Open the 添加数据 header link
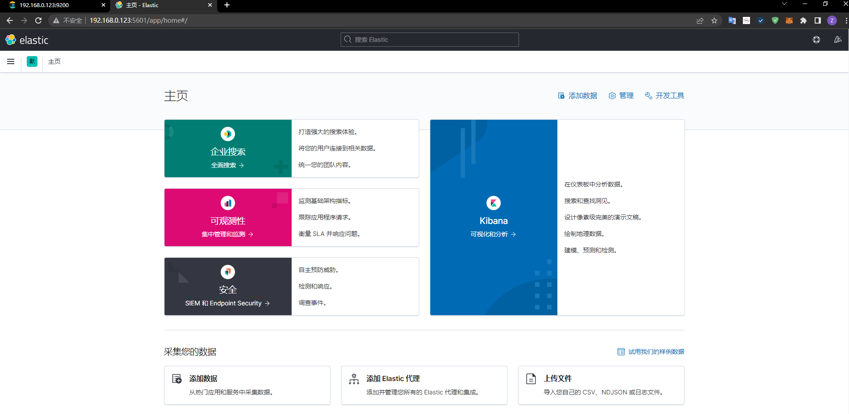The width and height of the screenshot is (849, 414). [577, 96]
